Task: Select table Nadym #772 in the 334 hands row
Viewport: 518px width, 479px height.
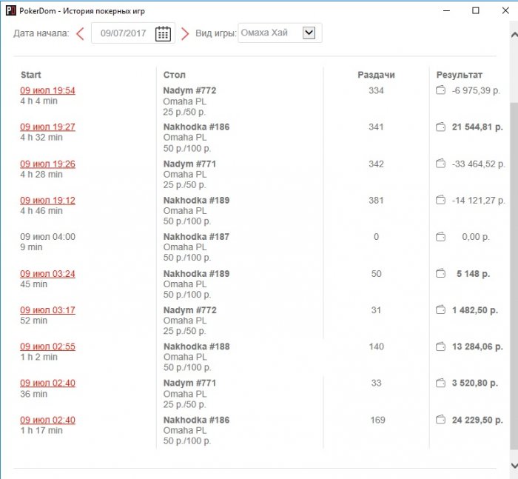Action: (x=189, y=90)
